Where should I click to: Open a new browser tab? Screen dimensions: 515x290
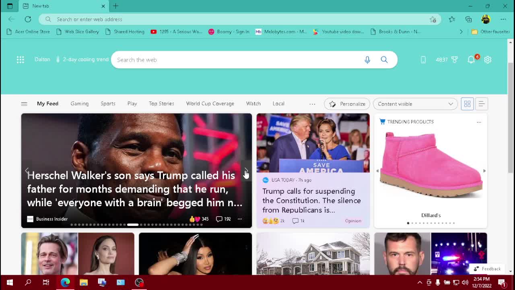(x=115, y=6)
